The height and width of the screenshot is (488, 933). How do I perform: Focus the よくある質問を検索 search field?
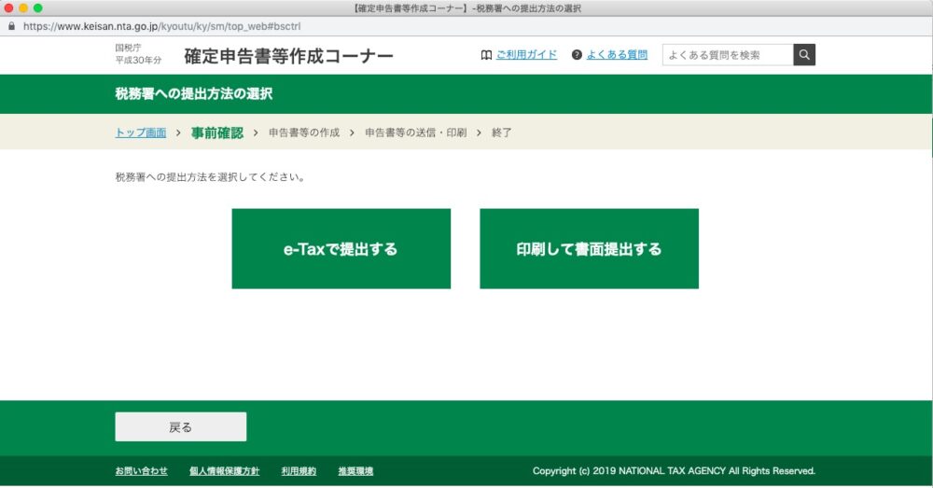728,55
